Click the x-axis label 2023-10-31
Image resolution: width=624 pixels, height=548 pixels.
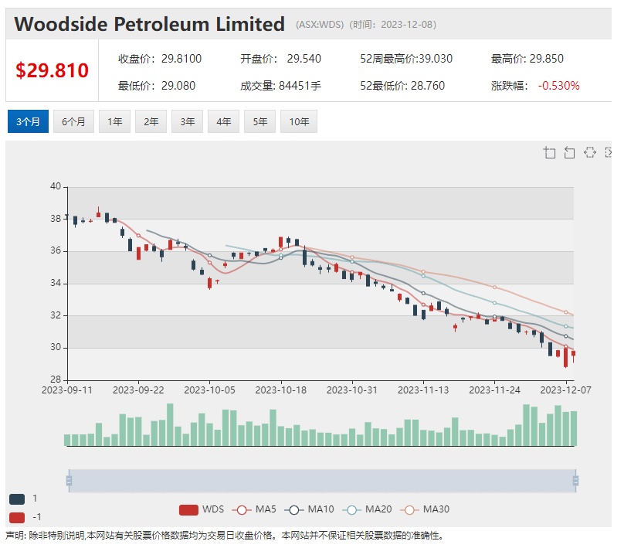point(352,390)
